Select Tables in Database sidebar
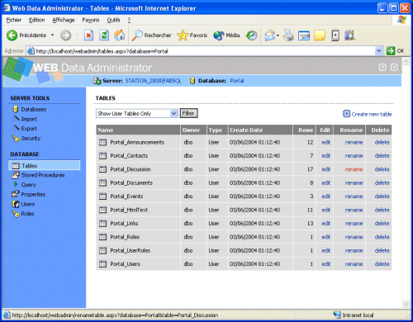Viewport: 413px width, 322px height. click(x=45, y=165)
